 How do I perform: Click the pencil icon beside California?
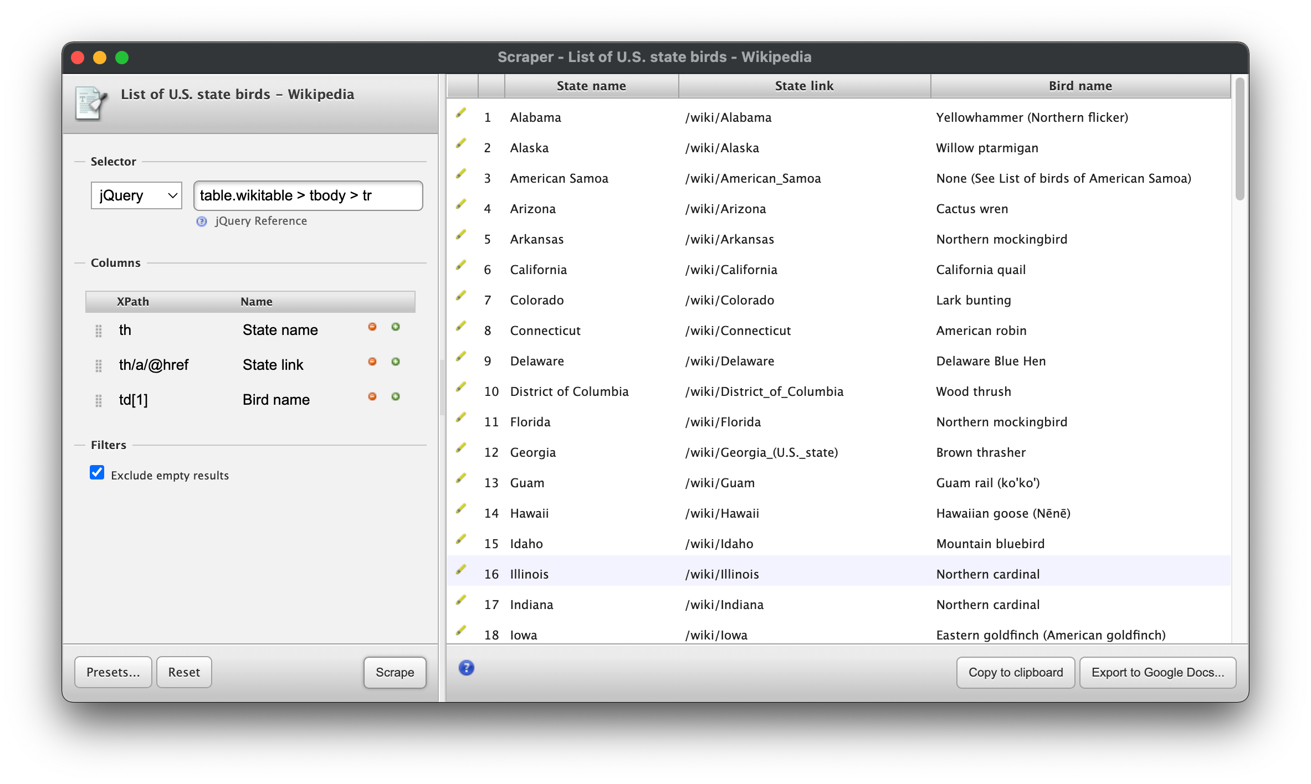pos(461,265)
